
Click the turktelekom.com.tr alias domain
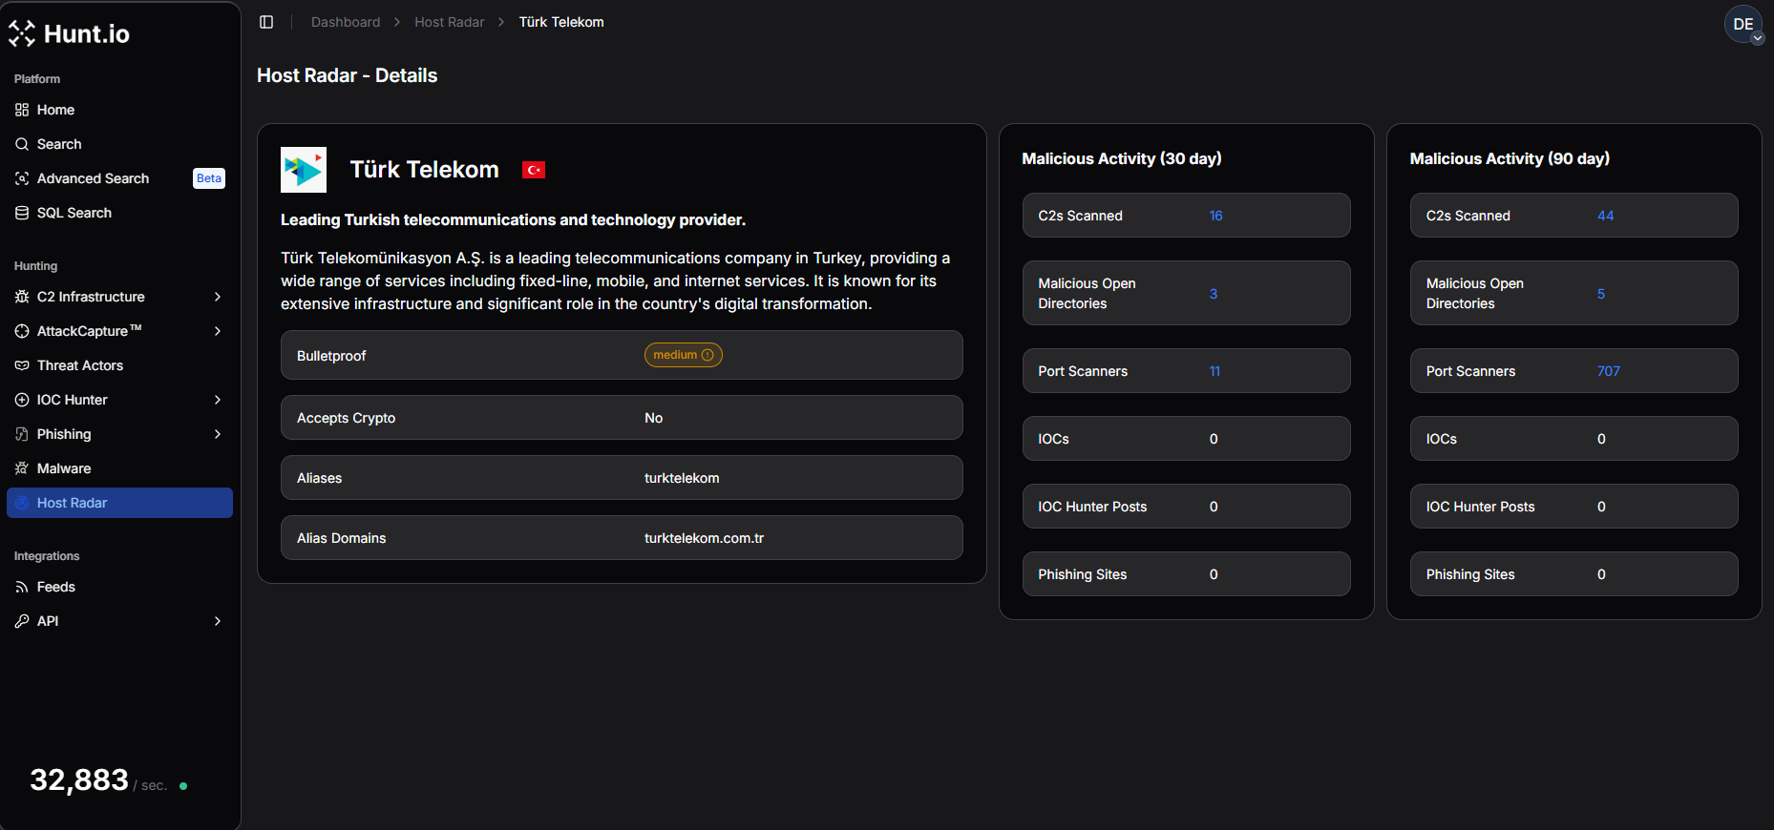(x=704, y=538)
